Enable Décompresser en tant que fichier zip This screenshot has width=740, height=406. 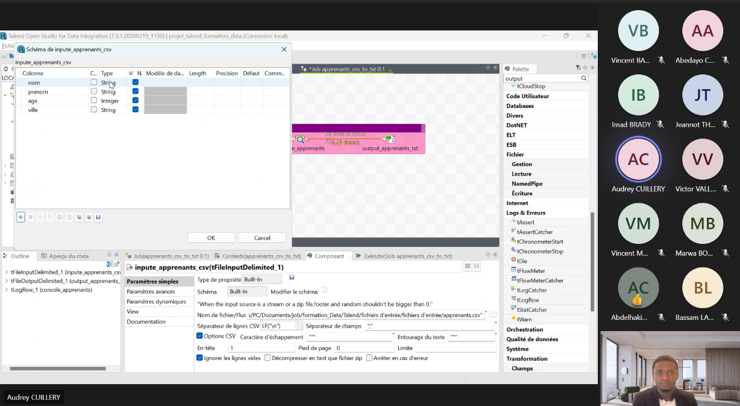(x=267, y=358)
